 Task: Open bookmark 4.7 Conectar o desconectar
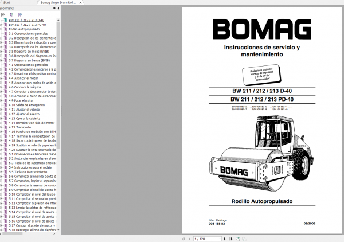[x=33, y=92]
